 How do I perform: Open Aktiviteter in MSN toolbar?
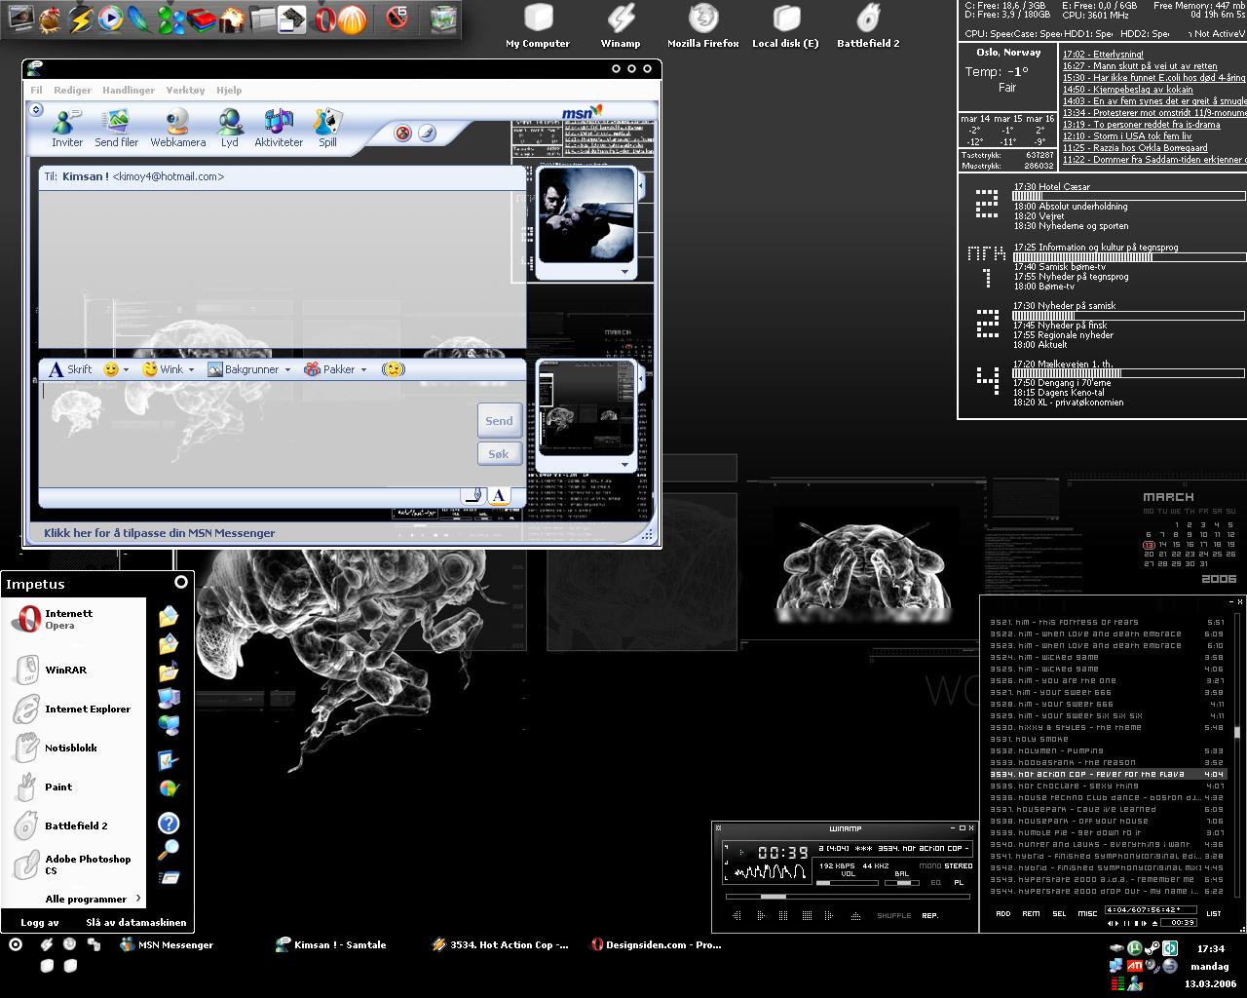(279, 128)
